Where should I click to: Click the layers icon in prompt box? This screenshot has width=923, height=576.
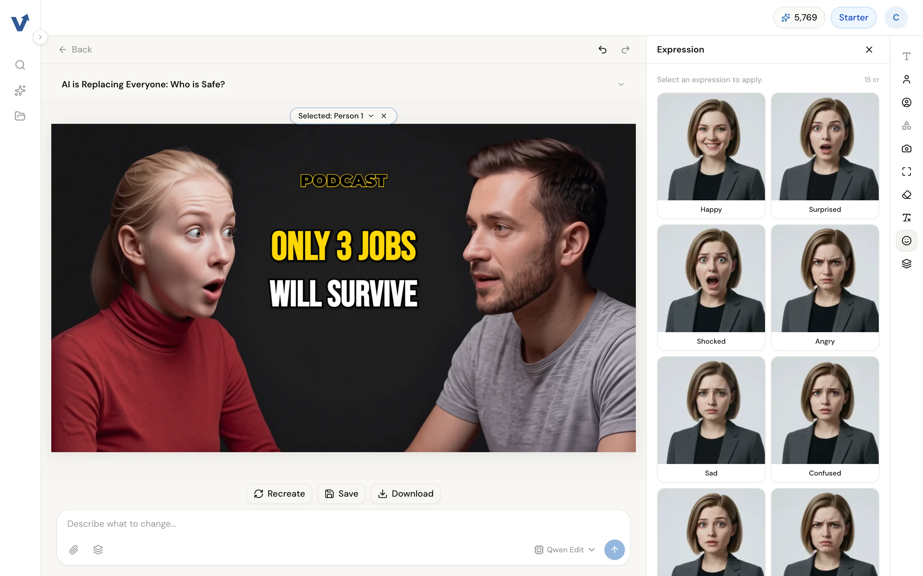point(98,550)
